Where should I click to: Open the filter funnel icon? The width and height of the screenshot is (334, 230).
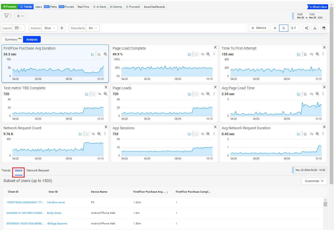(x=6, y=16)
